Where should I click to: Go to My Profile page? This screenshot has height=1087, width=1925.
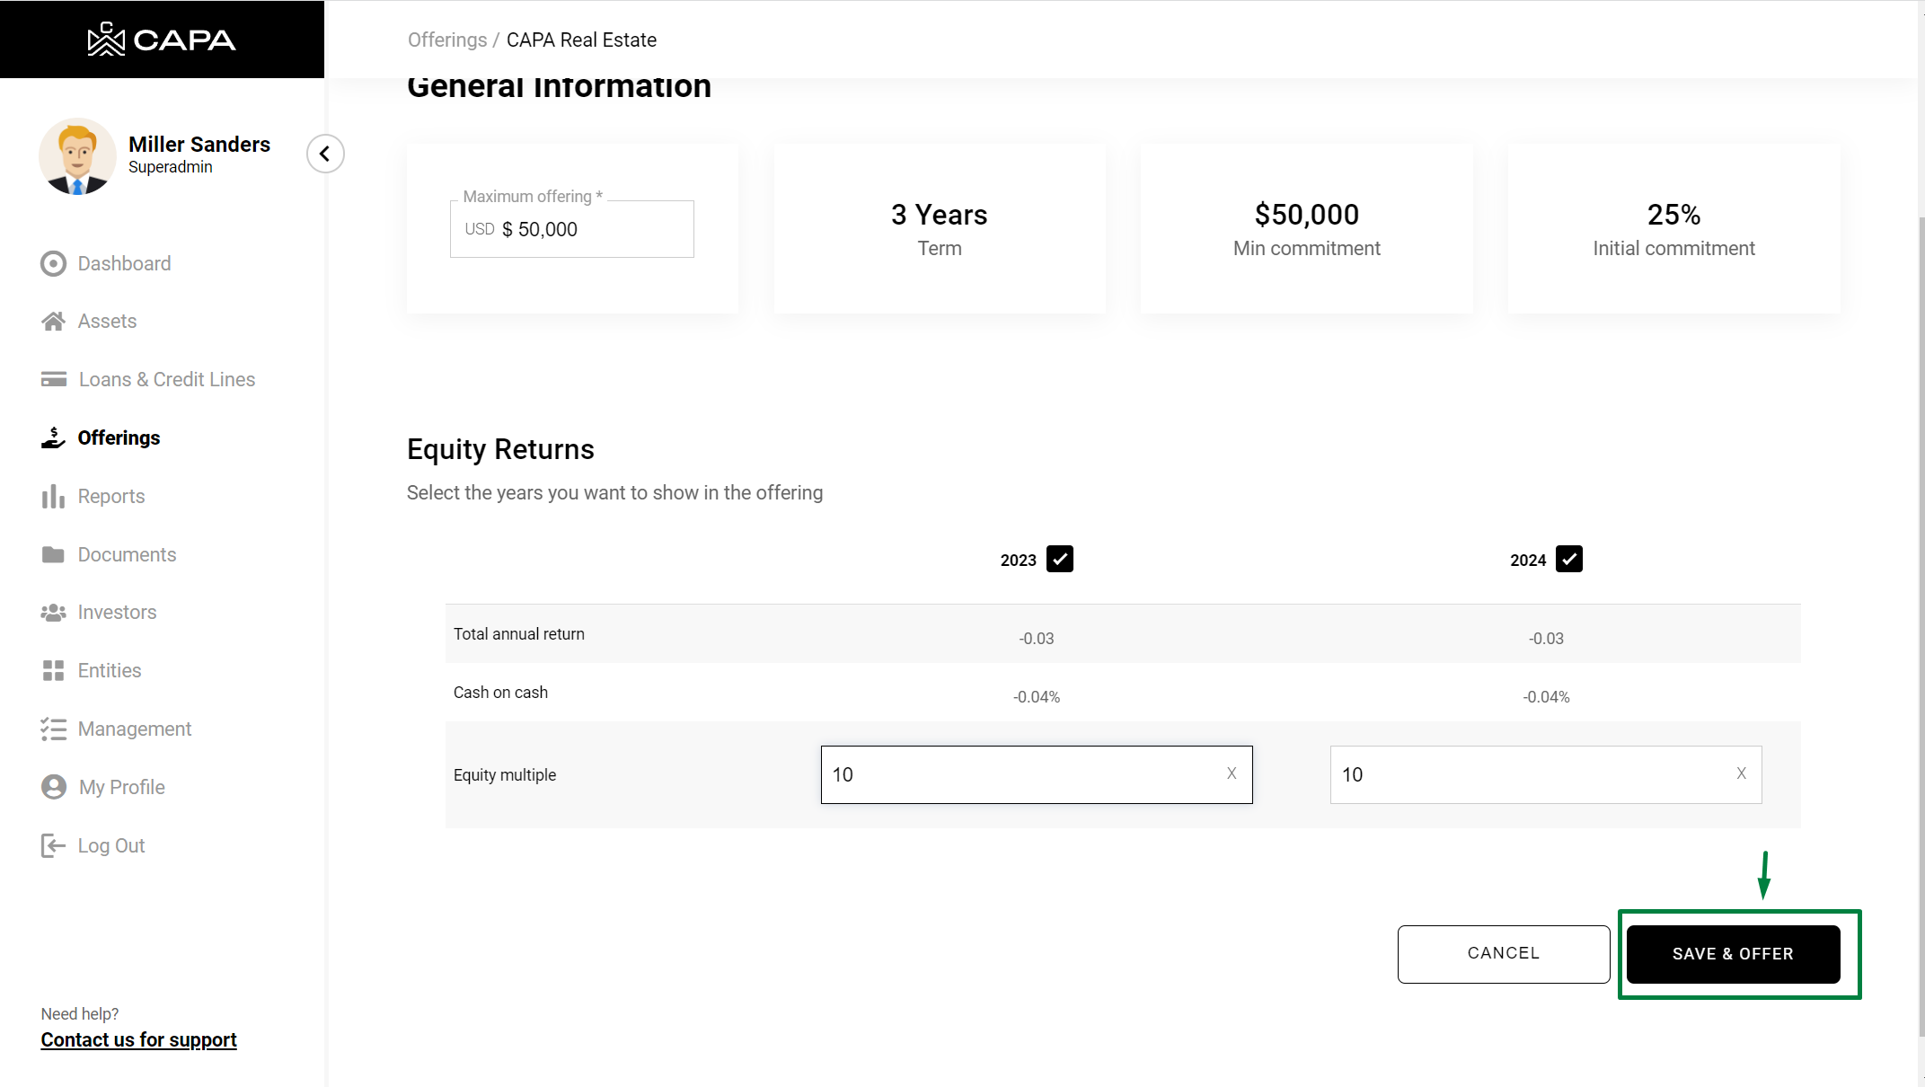pyautogui.click(x=121, y=787)
